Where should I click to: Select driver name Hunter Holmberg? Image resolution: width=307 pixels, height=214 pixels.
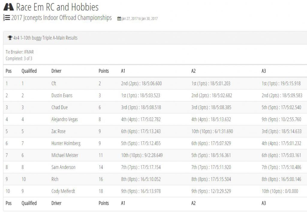(x=66, y=143)
